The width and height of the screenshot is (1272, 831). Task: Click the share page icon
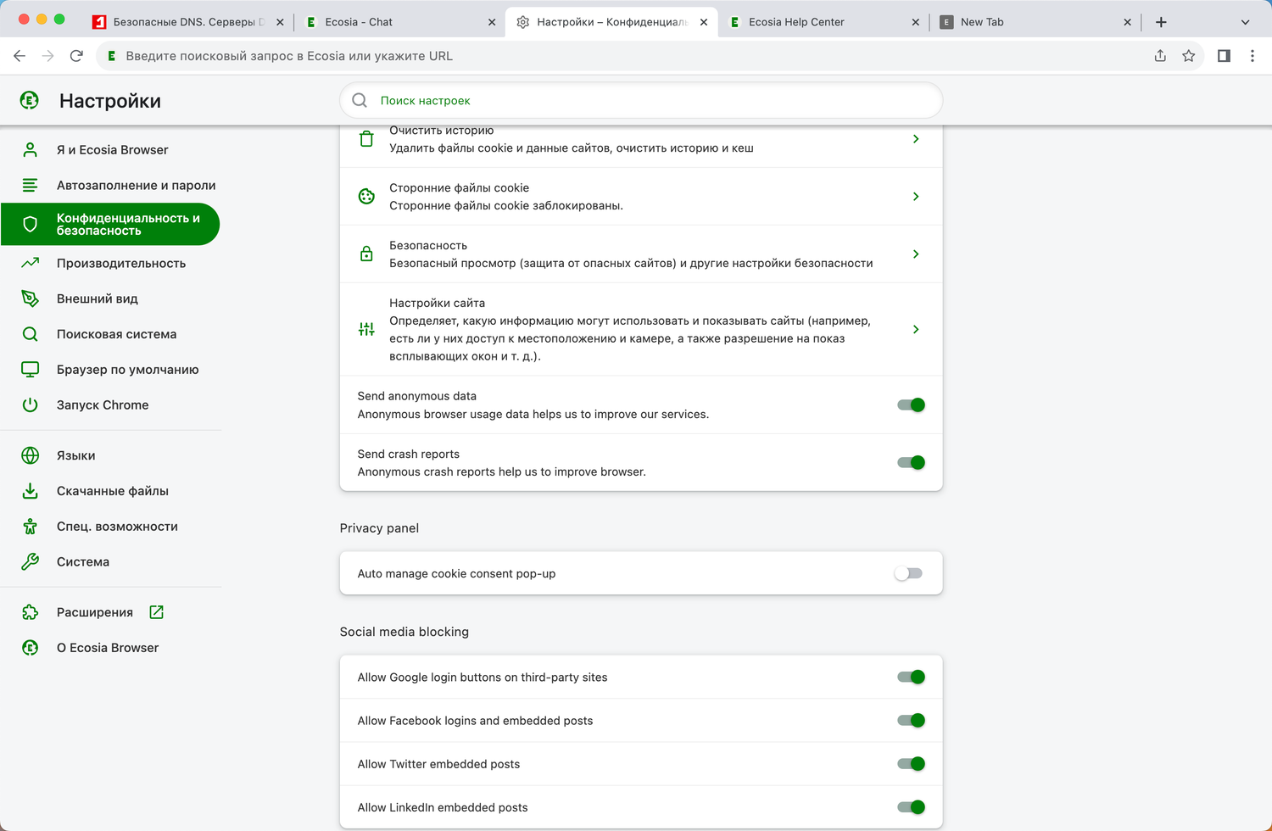pos(1160,56)
